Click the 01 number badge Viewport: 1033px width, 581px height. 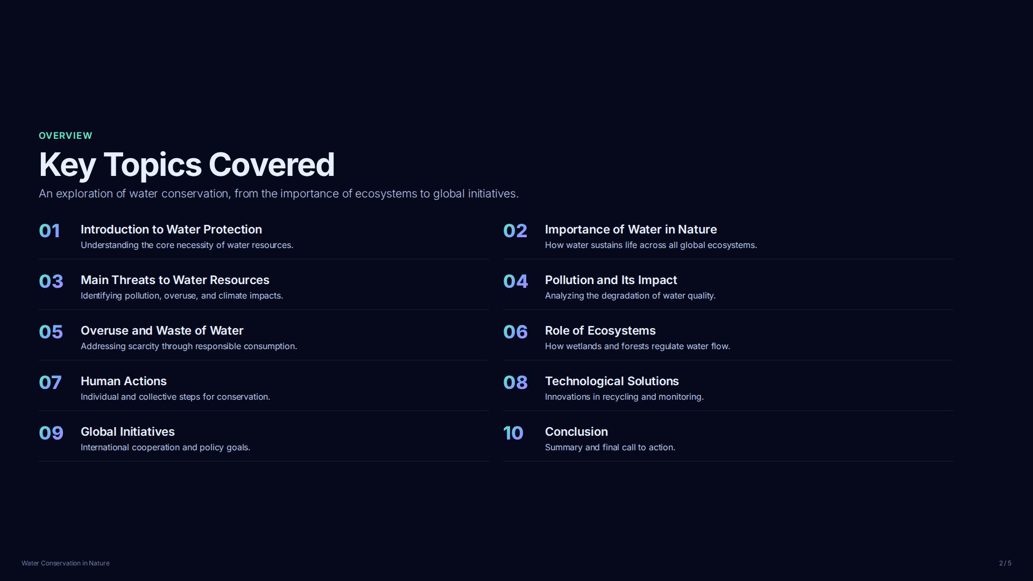tap(49, 231)
